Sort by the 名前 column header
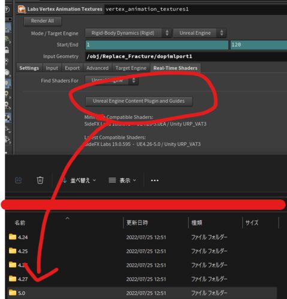 coord(20,222)
